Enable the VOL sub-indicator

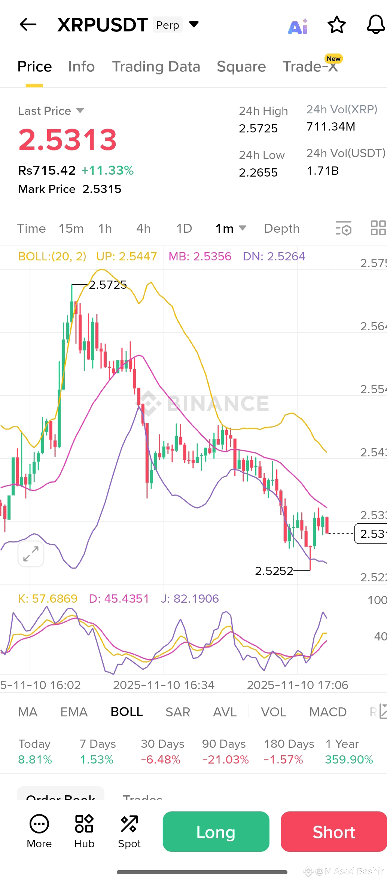pos(274,712)
